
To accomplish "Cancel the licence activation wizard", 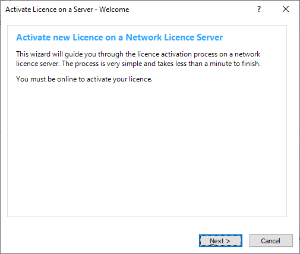I will (271, 241).
